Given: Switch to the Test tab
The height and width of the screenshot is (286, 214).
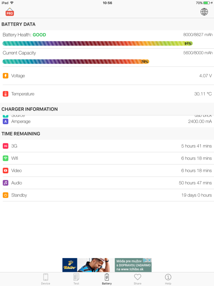Looking at the screenshot, I should [x=76, y=279].
